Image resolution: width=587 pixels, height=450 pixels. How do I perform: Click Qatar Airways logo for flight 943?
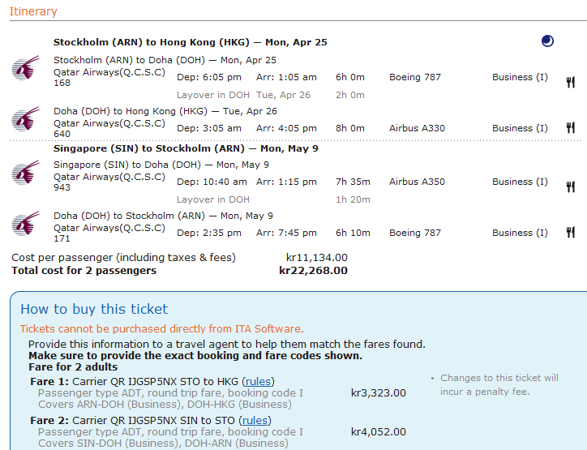(26, 173)
